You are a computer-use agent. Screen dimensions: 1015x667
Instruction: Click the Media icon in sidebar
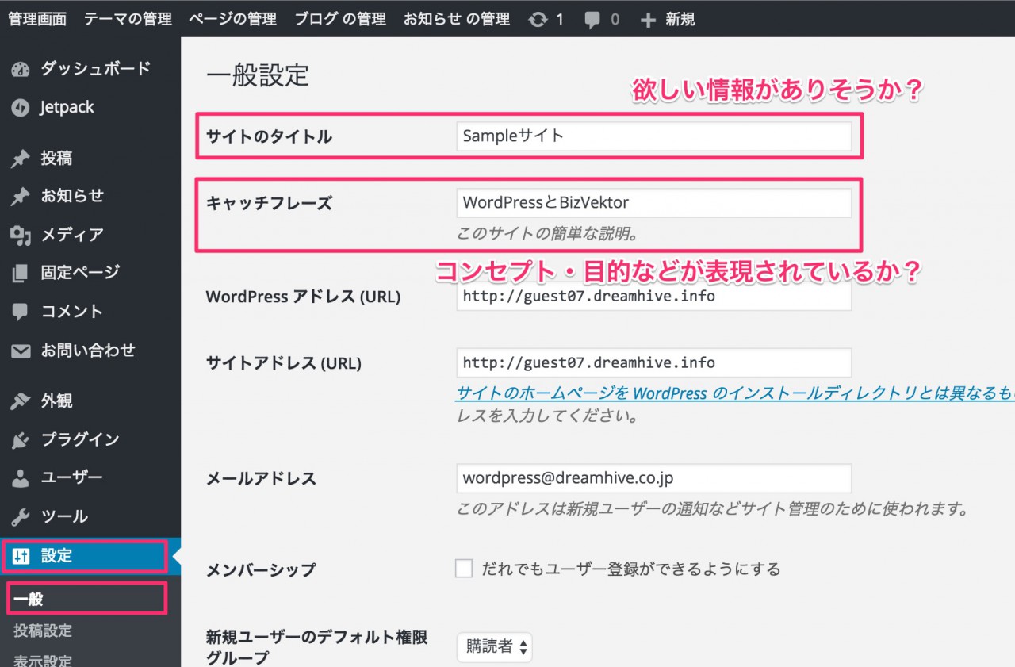point(21,235)
